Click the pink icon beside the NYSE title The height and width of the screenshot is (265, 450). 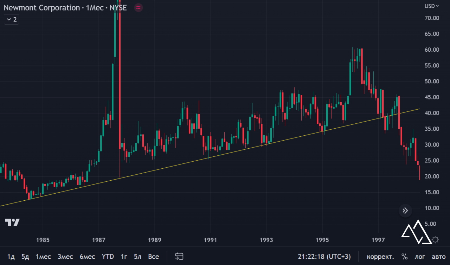click(x=139, y=7)
